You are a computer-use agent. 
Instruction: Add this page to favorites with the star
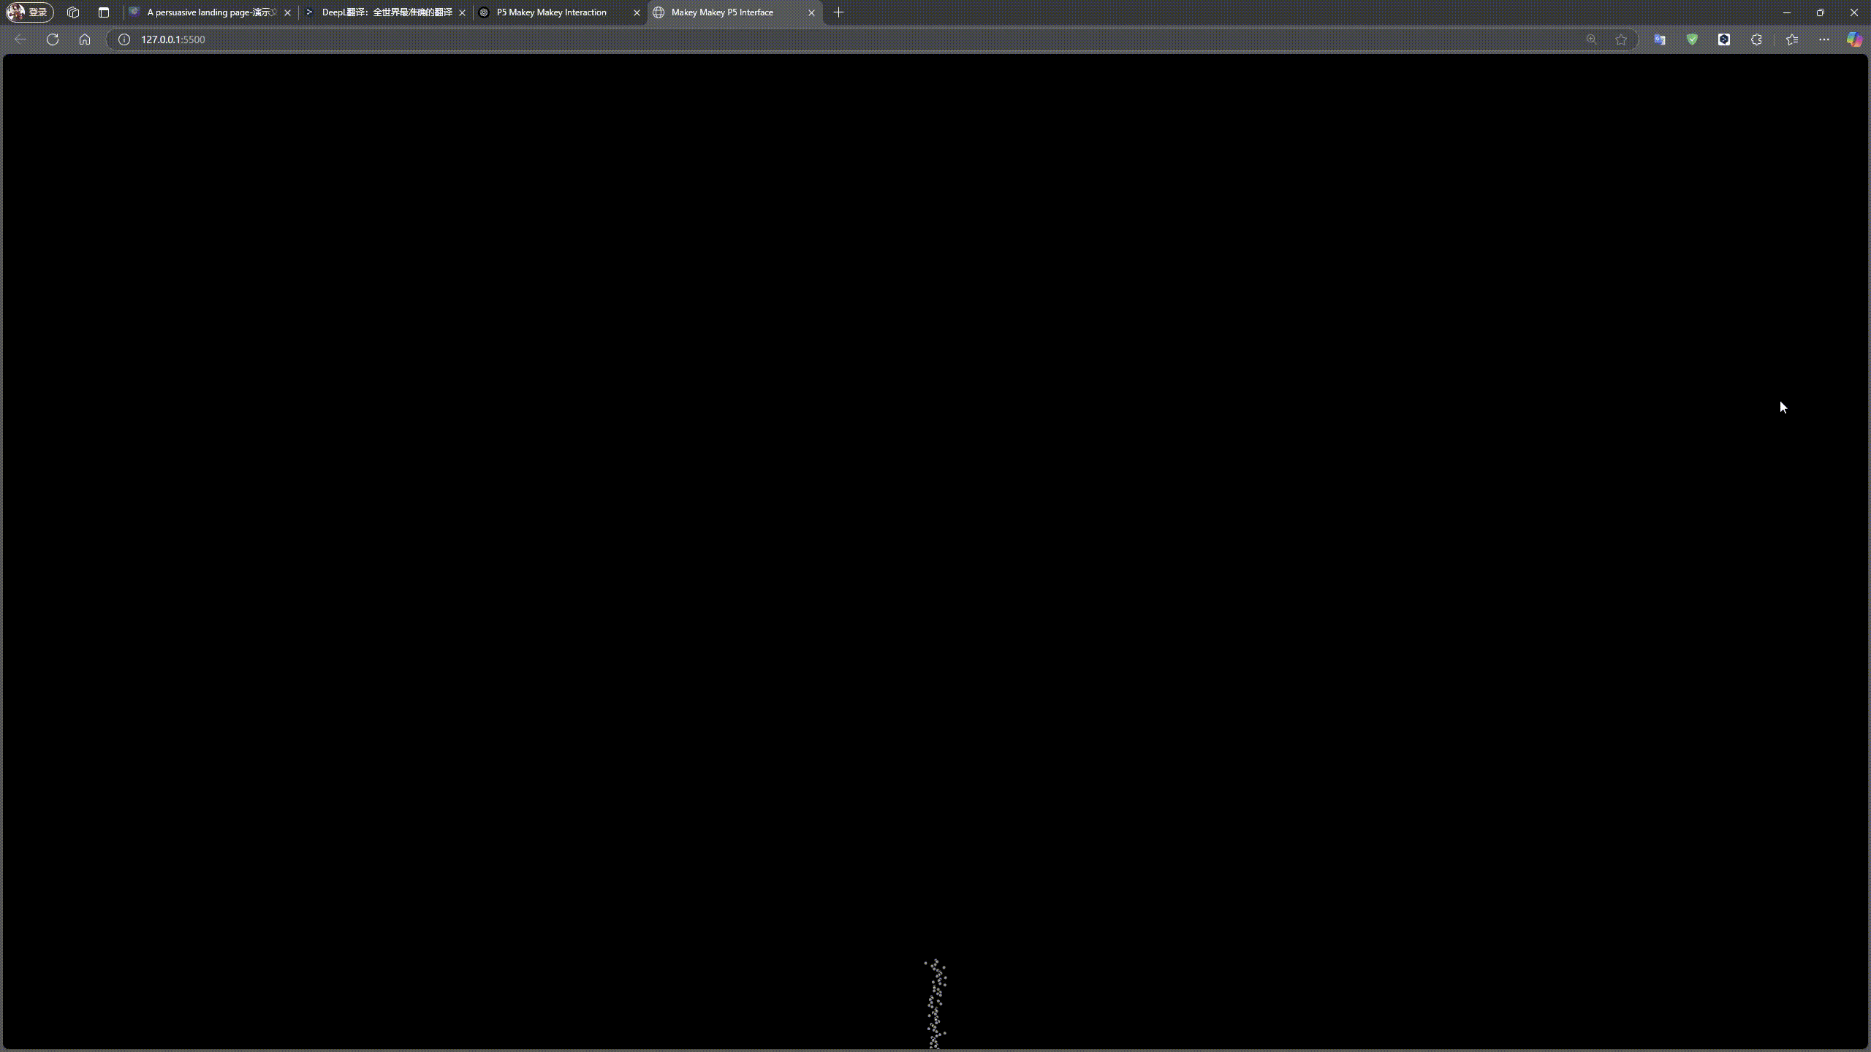1621,39
